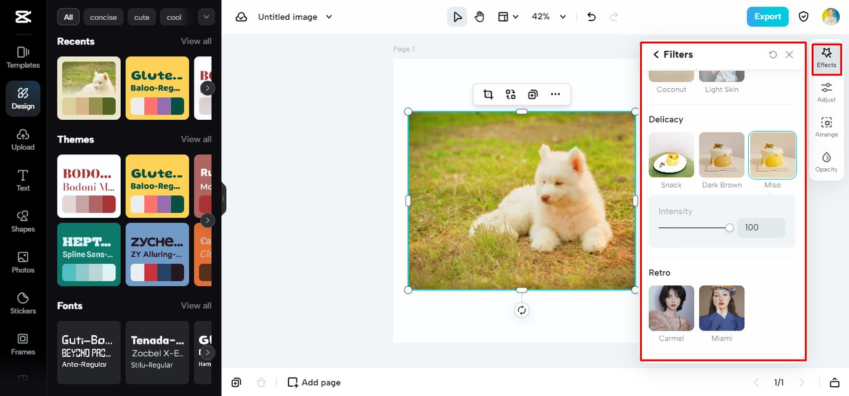Open the Stickers panel
Screen dimensions: 849x396
point(23,304)
